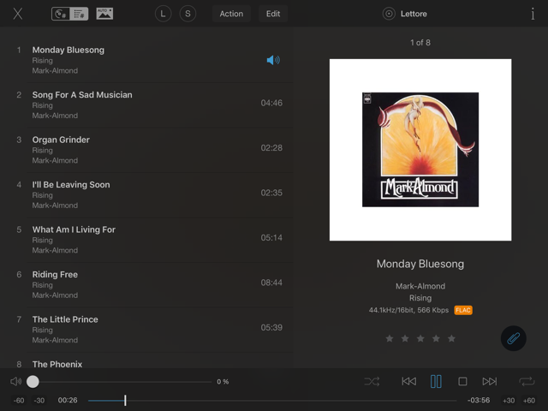Toggle shuffle playback
This screenshot has height=411, width=548.
[372, 381]
